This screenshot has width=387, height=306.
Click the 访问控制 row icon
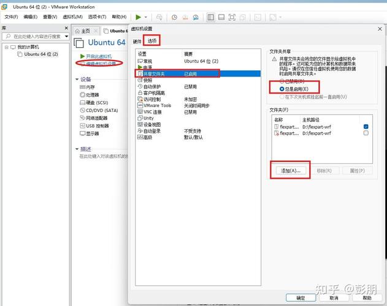pyautogui.click(x=140, y=99)
